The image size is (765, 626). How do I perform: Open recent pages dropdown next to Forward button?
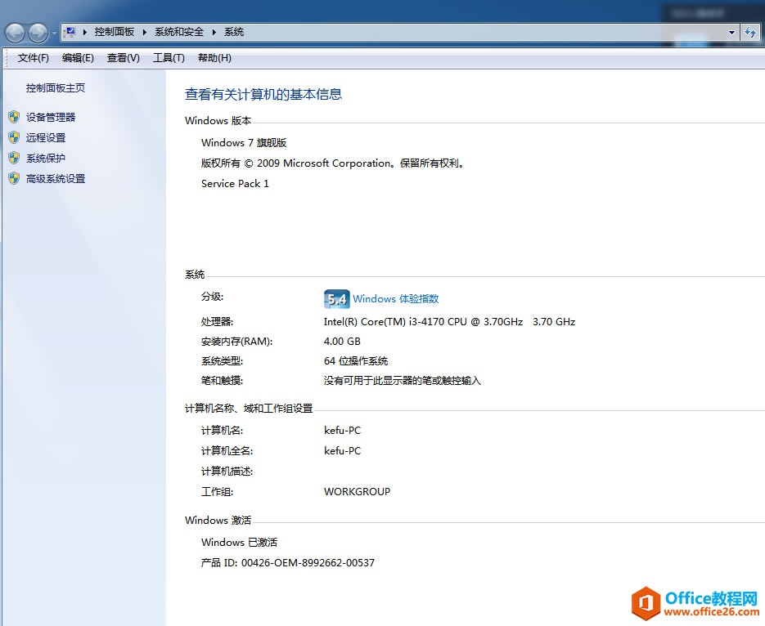[54, 34]
